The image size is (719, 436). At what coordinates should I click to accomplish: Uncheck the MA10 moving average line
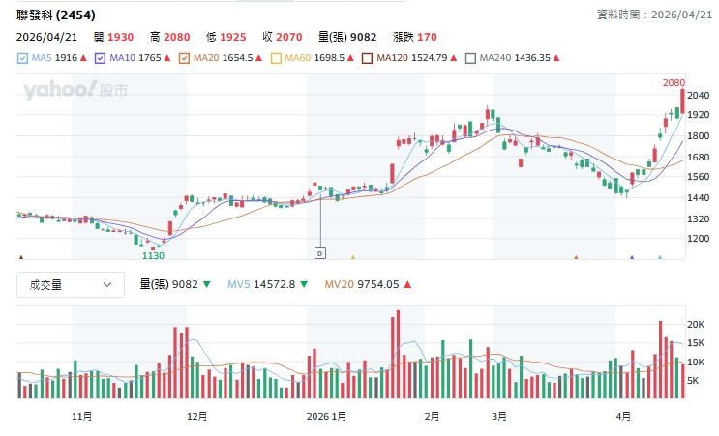pos(101,58)
